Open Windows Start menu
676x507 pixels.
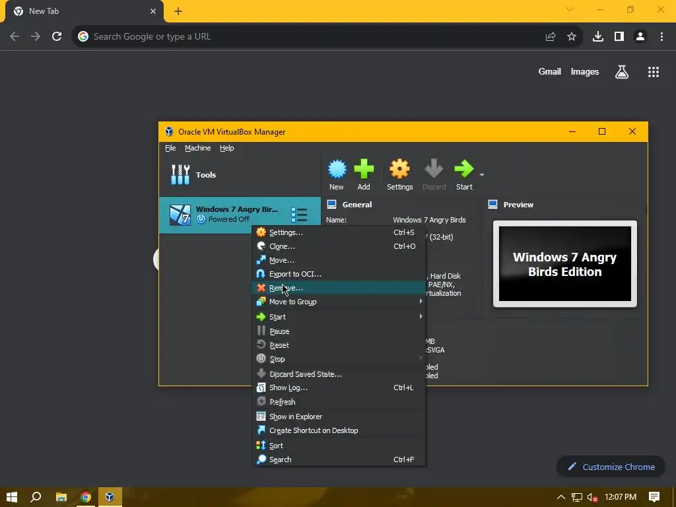coord(12,497)
